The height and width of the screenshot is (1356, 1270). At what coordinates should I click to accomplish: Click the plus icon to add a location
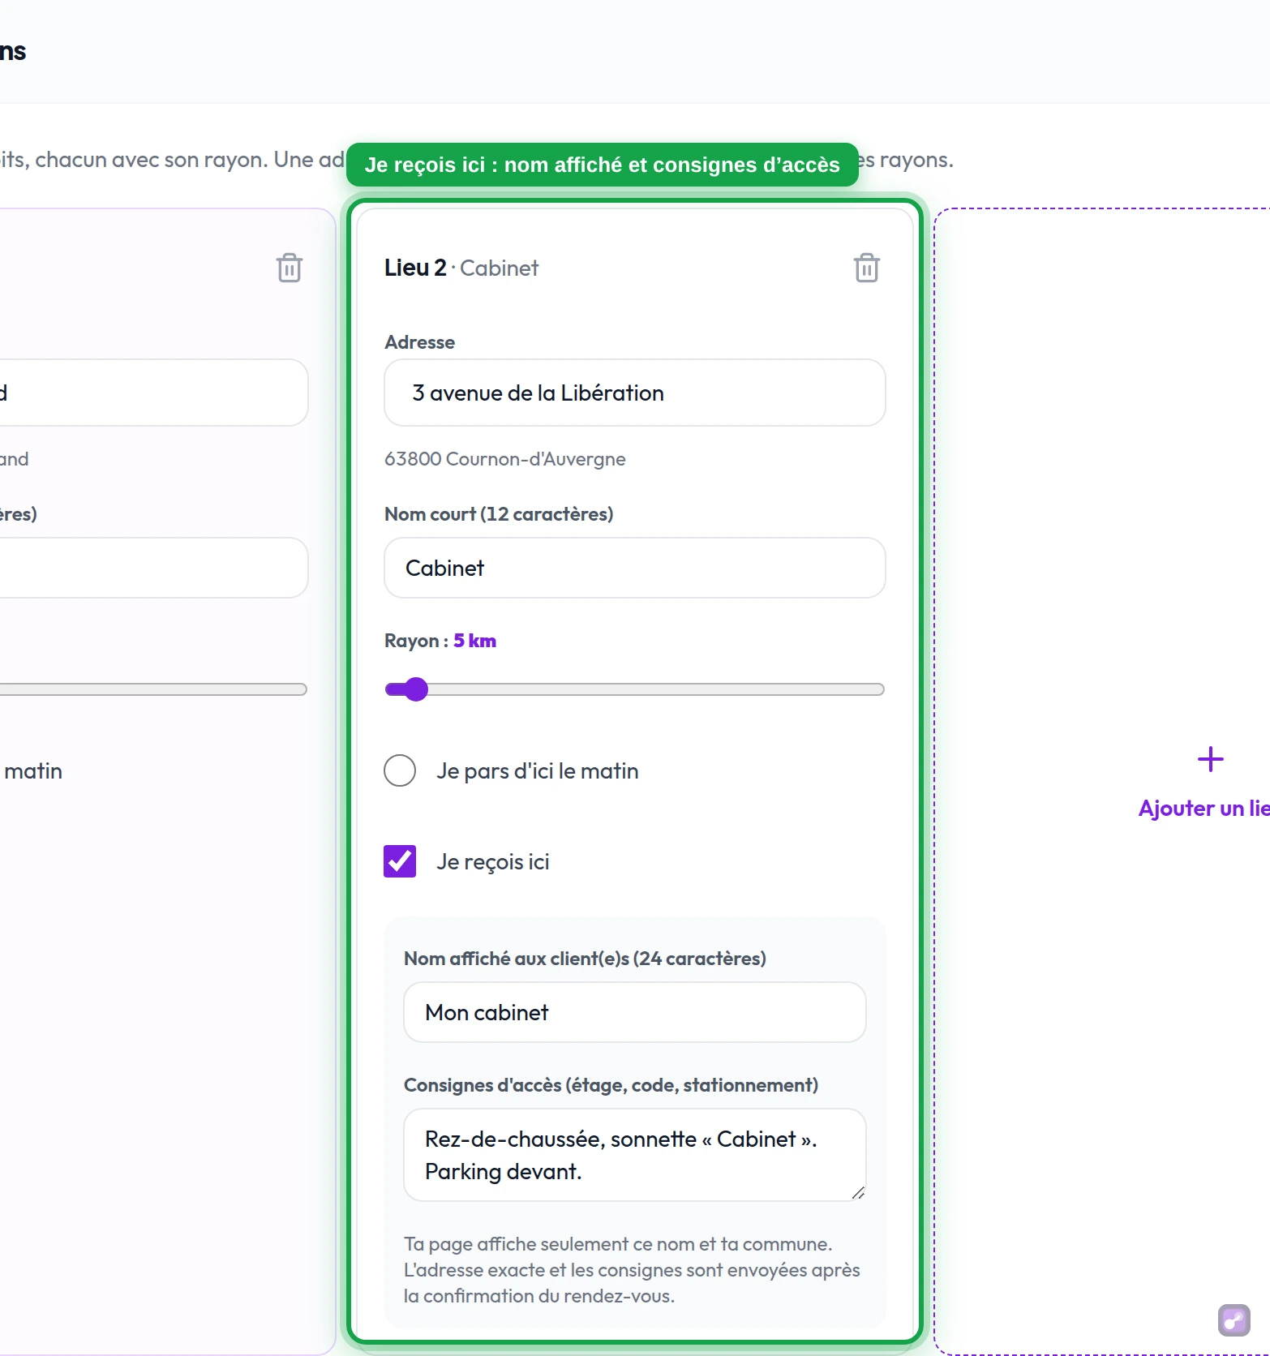(1210, 760)
